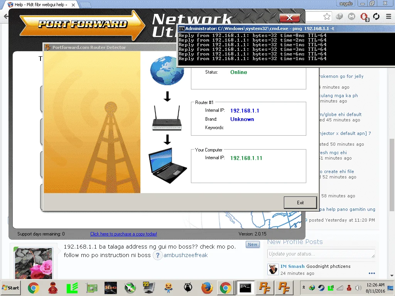Viewport: 395px width, 296px height.
Task: Select the Help - Pldt fibr webgui tab
Action: (x=40, y=5)
